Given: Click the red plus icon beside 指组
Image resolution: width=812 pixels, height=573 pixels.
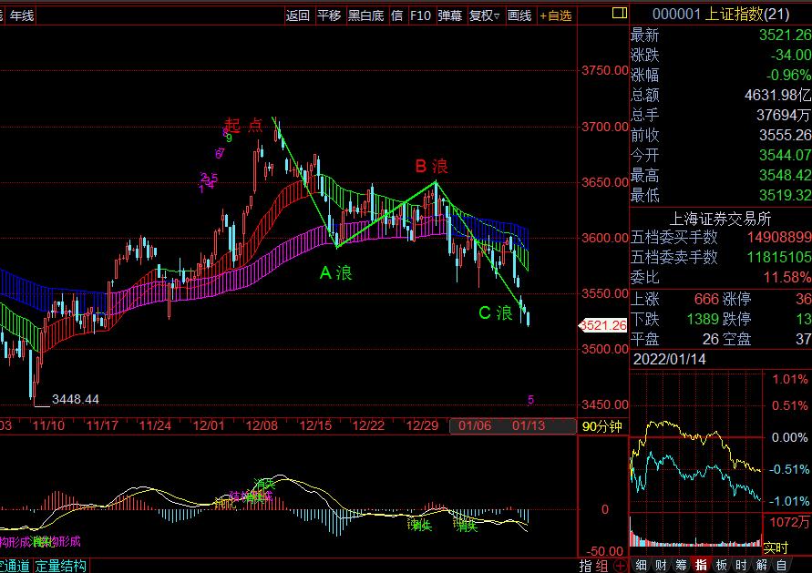Looking at the screenshot, I should [620, 566].
